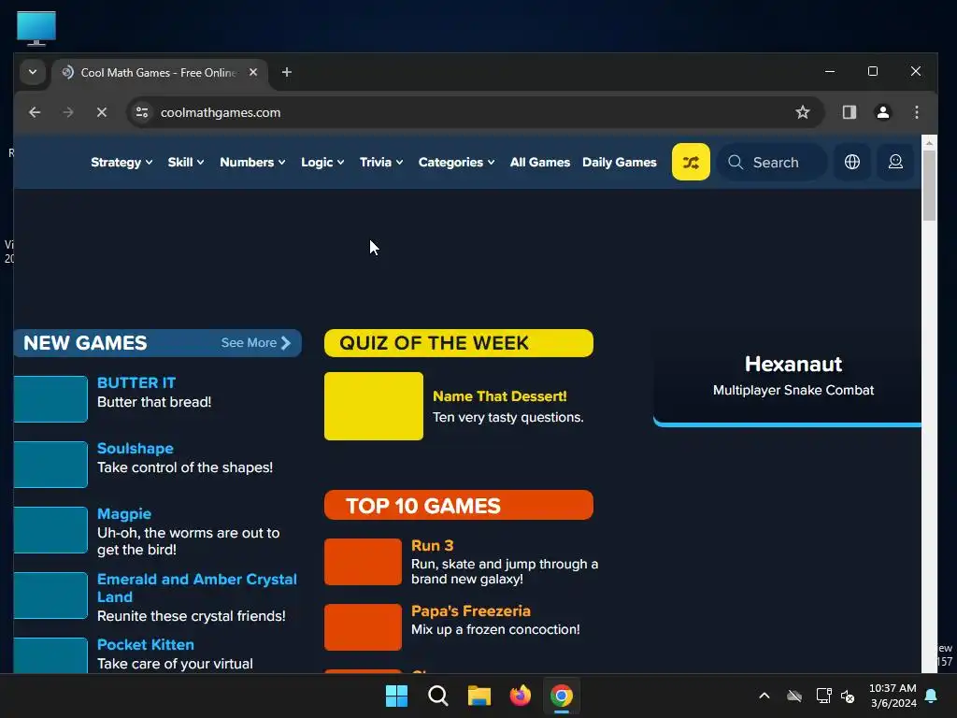Click the Run 3 orange thumbnail
The image size is (957, 718).
(364, 562)
